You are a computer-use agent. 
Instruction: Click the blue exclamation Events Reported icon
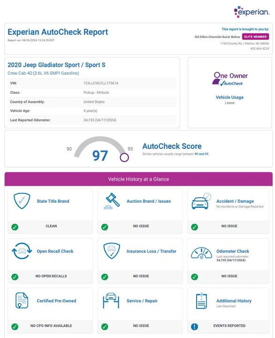point(194,327)
